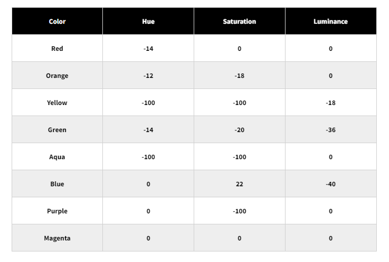The image size is (389, 262).
Task: Click the Yellow row label
Action: (x=57, y=103)
